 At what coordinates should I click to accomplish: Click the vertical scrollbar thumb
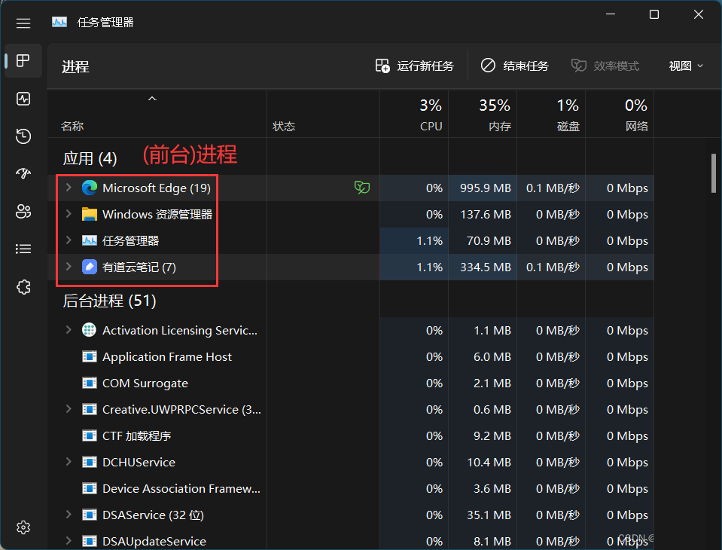(714, 173)
